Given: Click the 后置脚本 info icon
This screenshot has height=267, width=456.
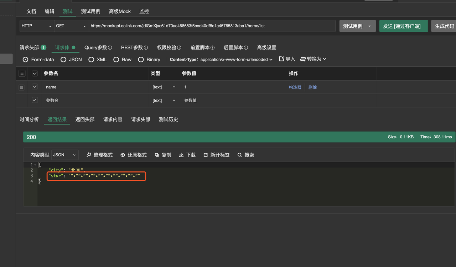Looking at the screenshot, I should point(246,48).
